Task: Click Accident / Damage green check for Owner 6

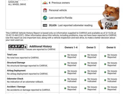Action: click(x=105, y=88)
